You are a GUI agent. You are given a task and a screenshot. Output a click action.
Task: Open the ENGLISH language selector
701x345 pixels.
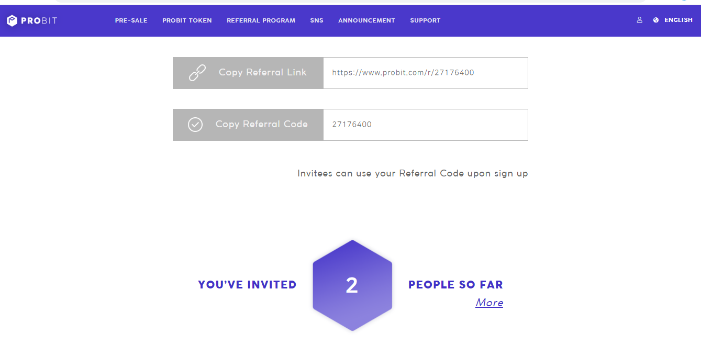pos(678,20)
